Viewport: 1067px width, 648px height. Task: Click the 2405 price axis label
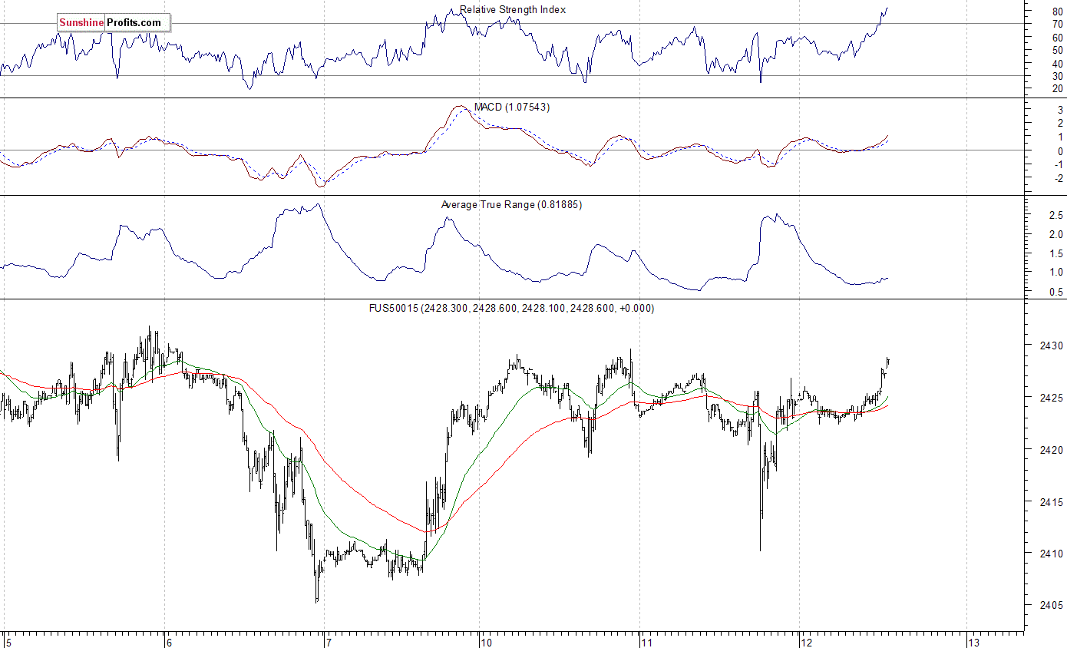click(x=1052, y=606)
